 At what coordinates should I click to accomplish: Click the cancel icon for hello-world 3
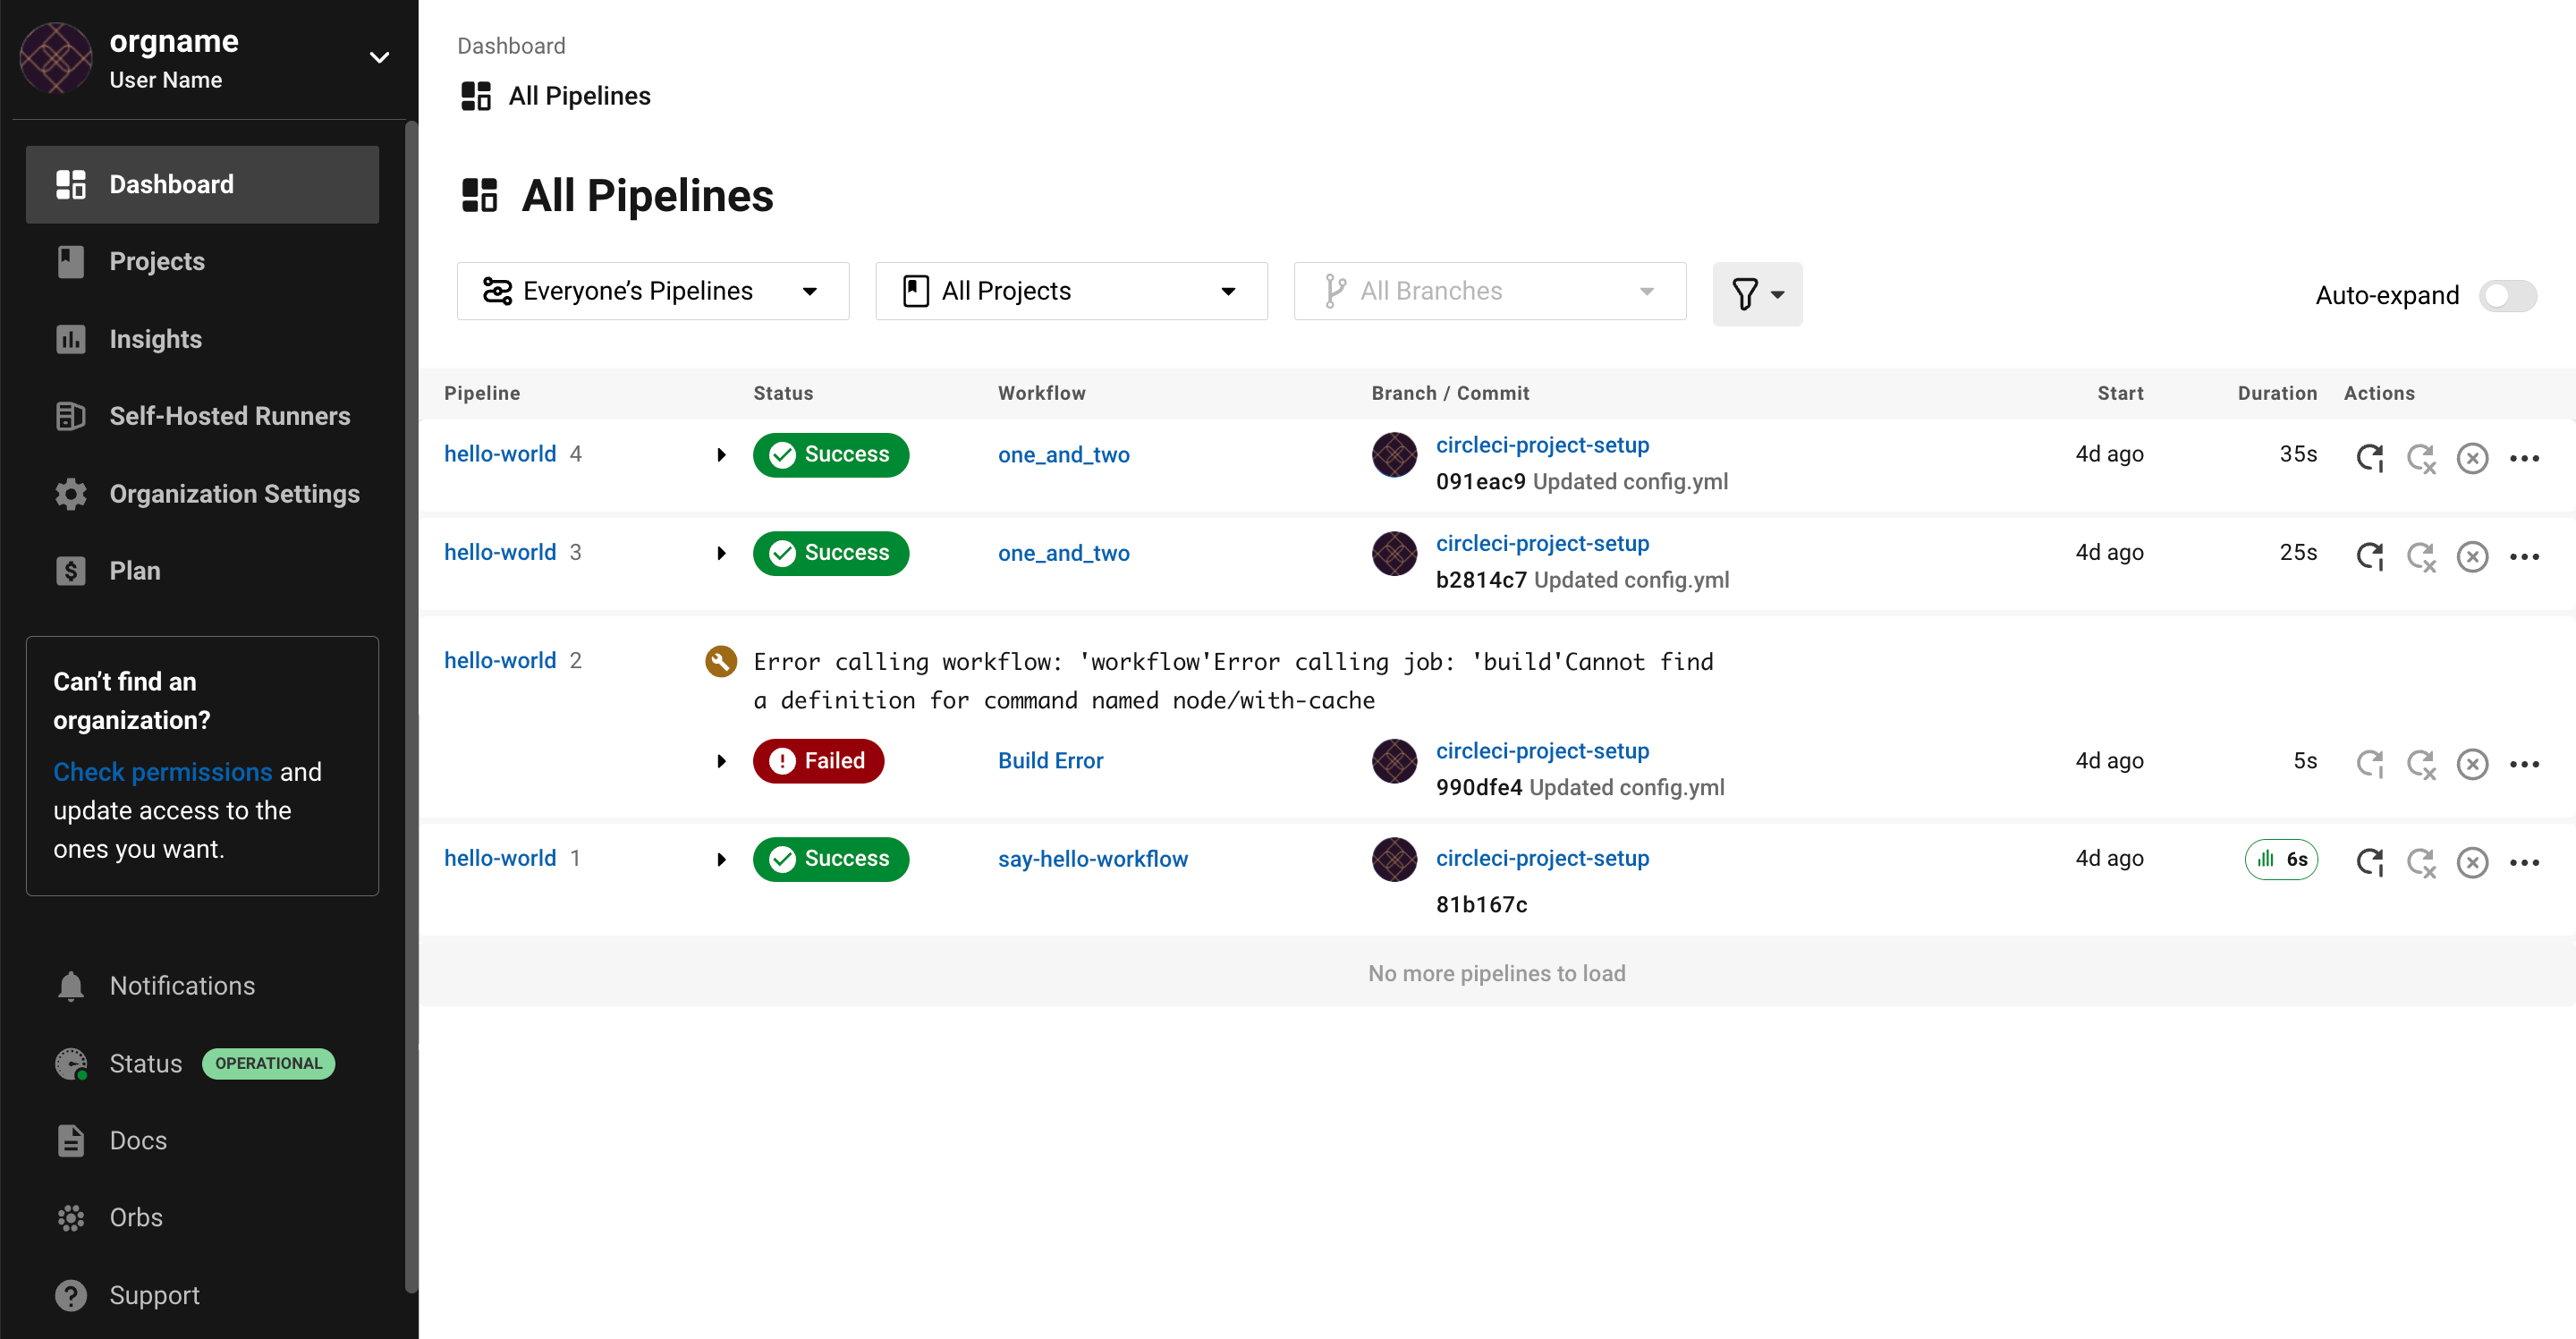(2474, 552)
